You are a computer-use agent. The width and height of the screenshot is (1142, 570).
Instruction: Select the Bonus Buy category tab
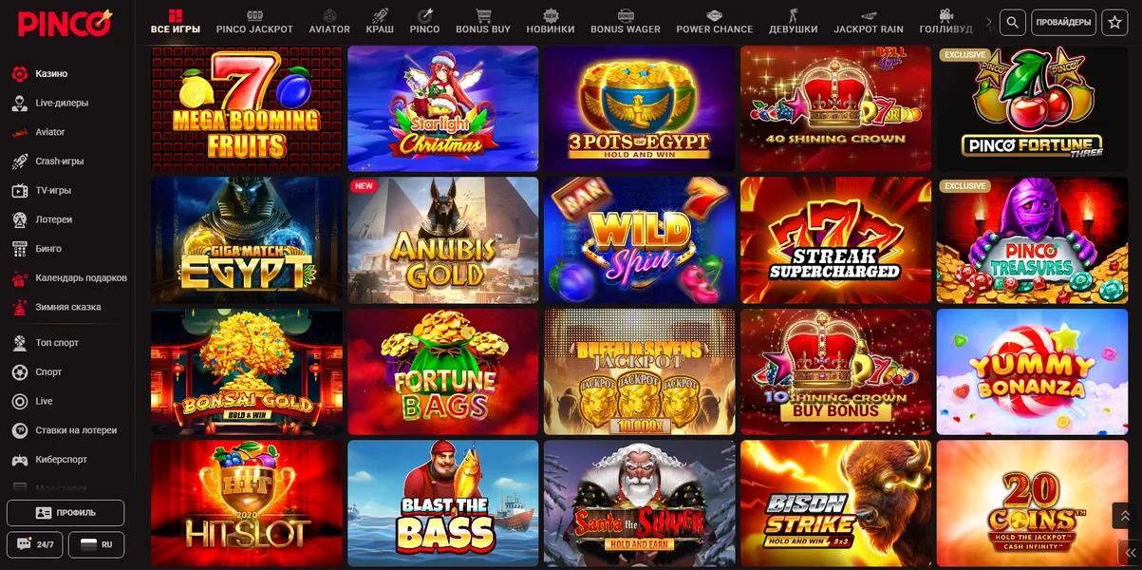(x=483, y=22)
